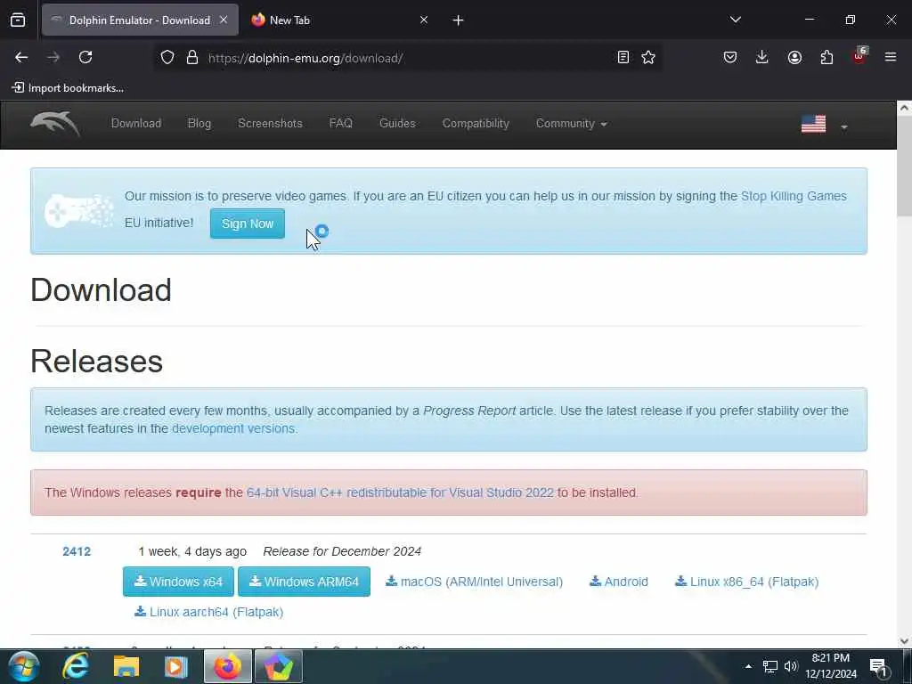
Task: Open File Explorer from taskbar
Action: coord(126,666)
